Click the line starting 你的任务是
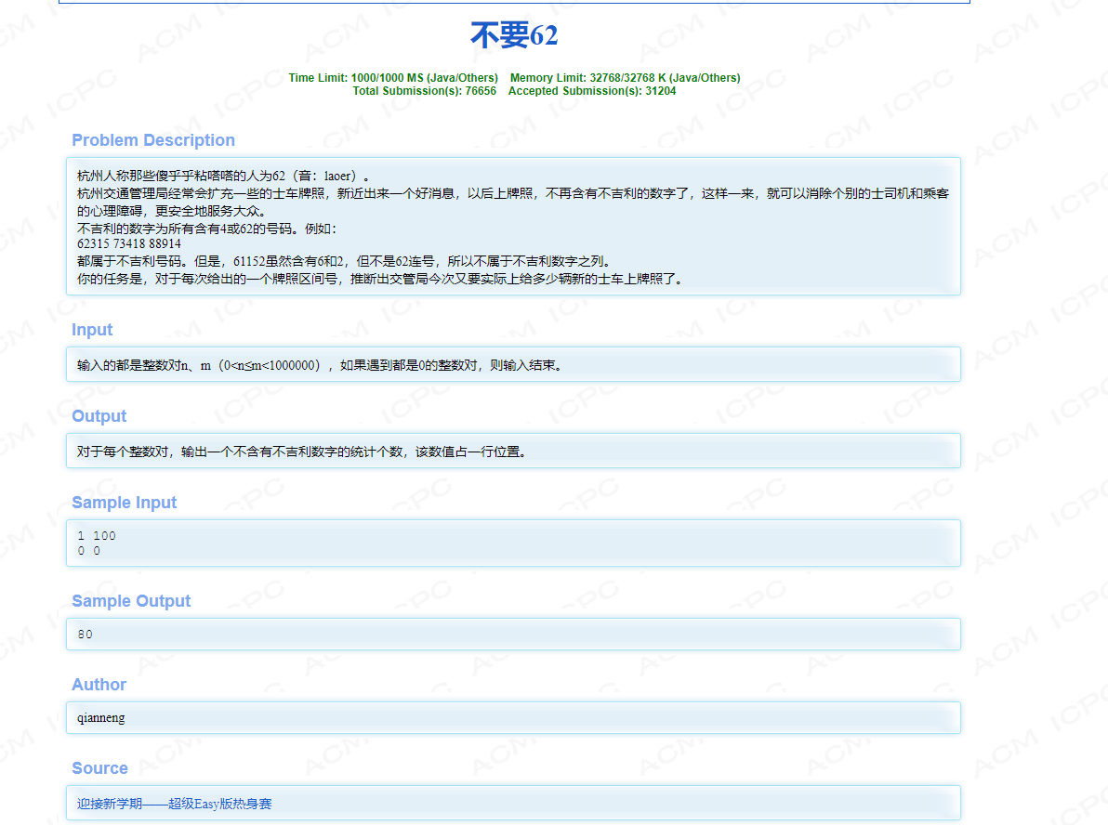The height and width of the screenshot is (825, 1108). point(381,279)
